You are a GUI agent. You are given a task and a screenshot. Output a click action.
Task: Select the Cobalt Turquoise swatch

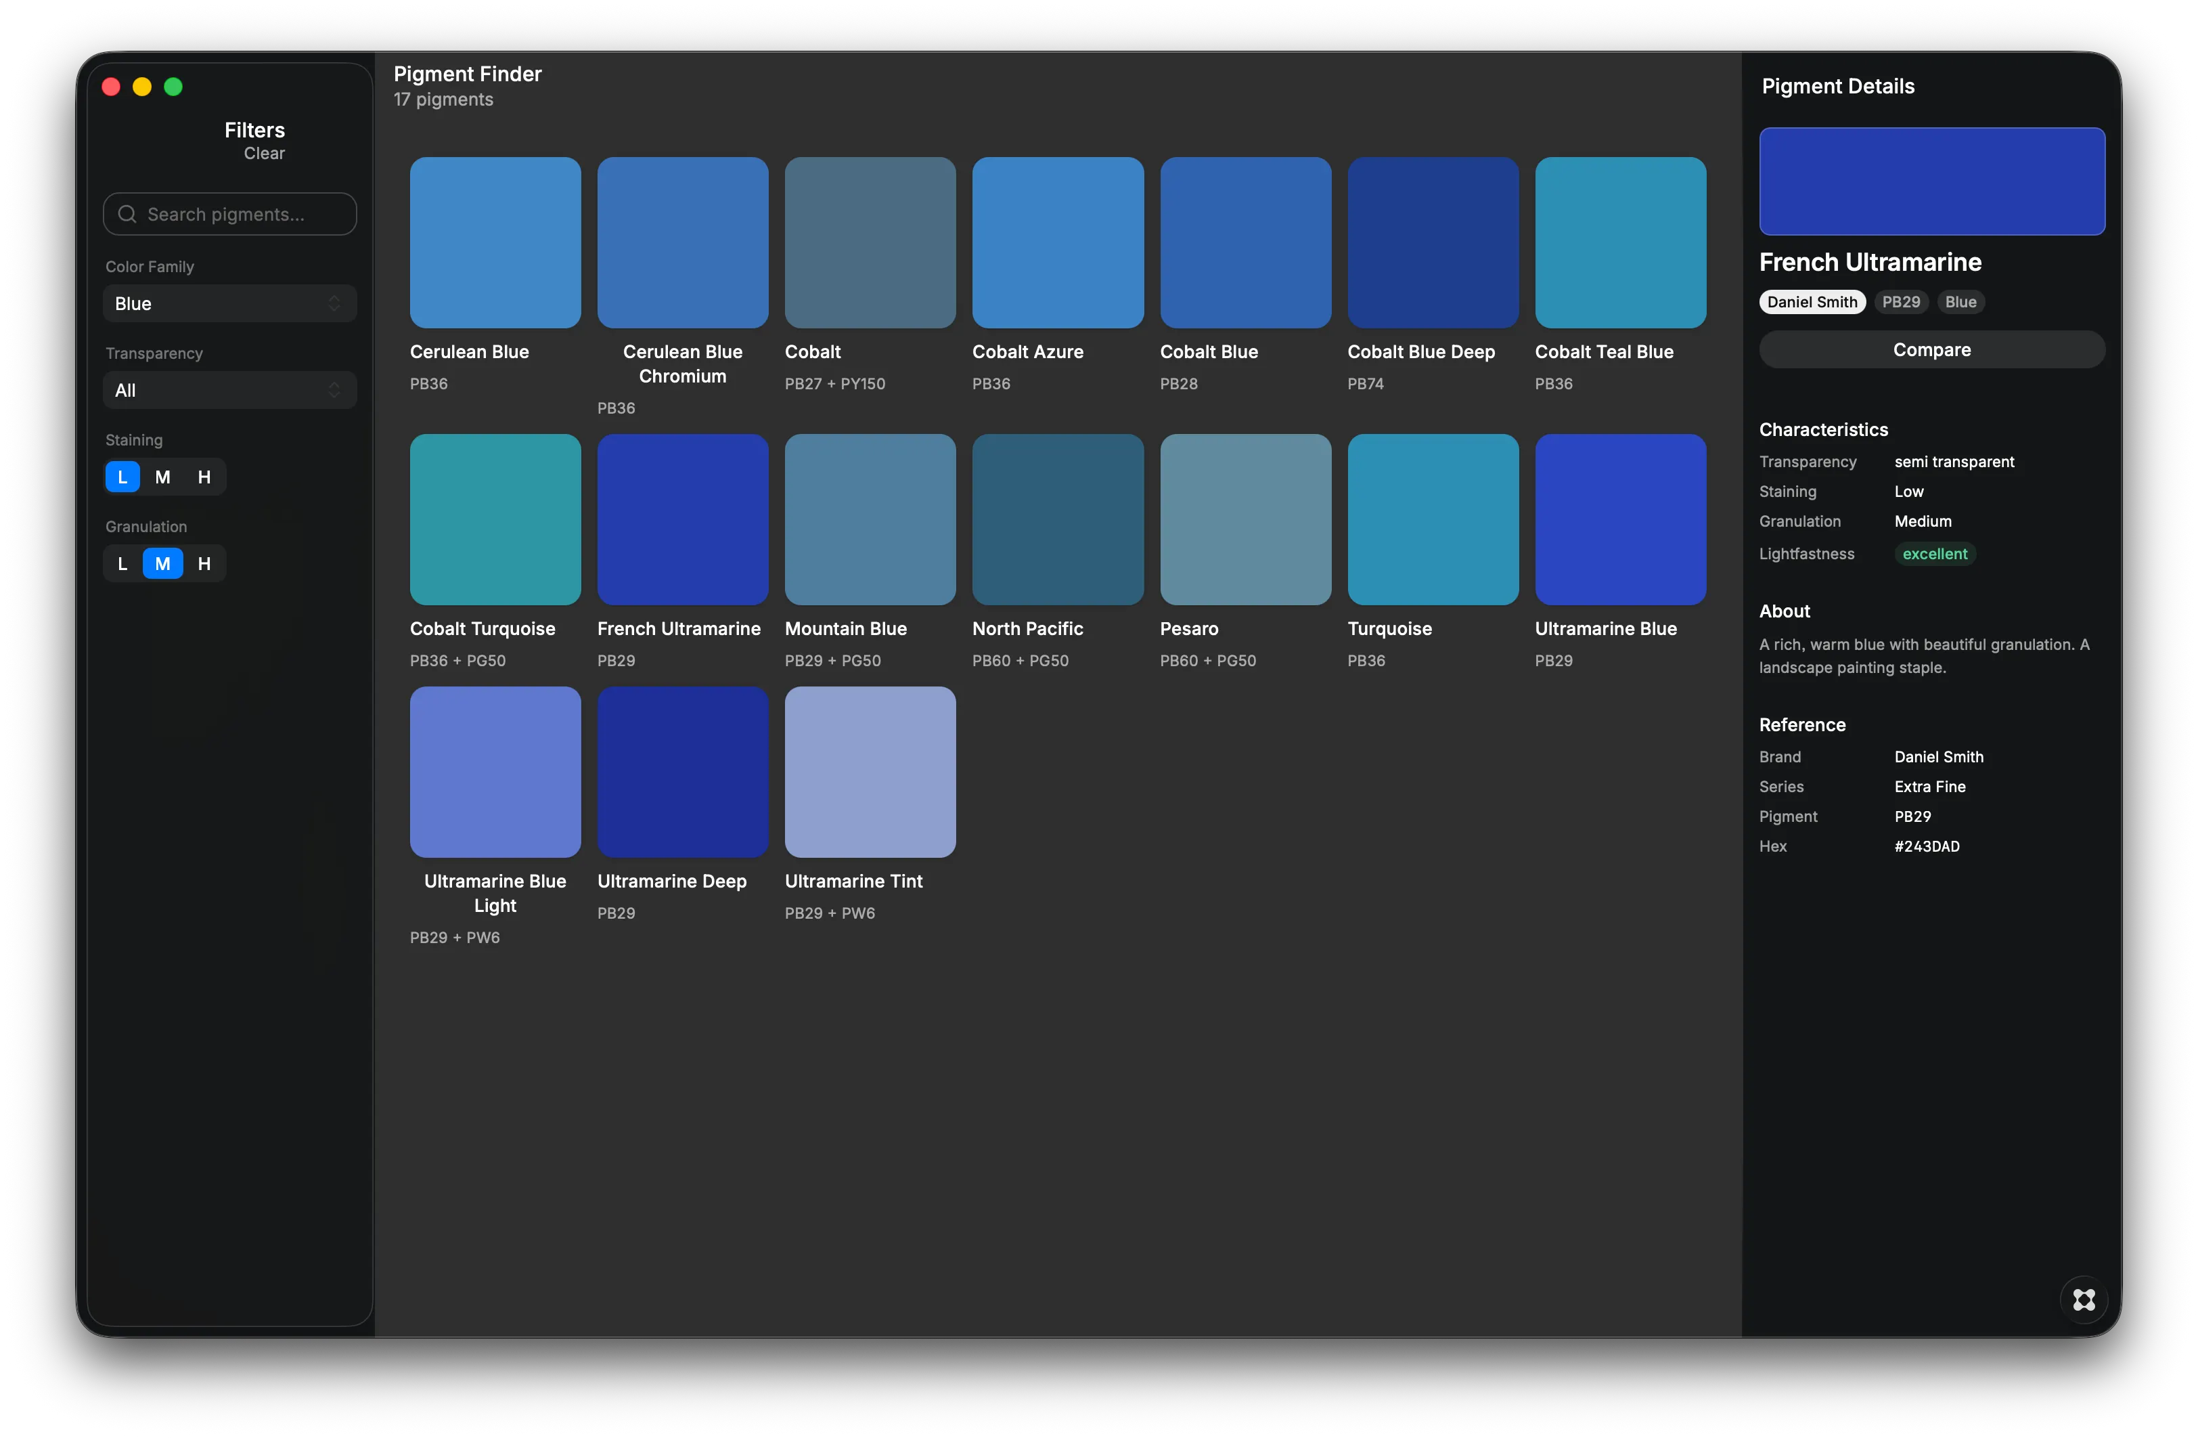coord(495,519)
